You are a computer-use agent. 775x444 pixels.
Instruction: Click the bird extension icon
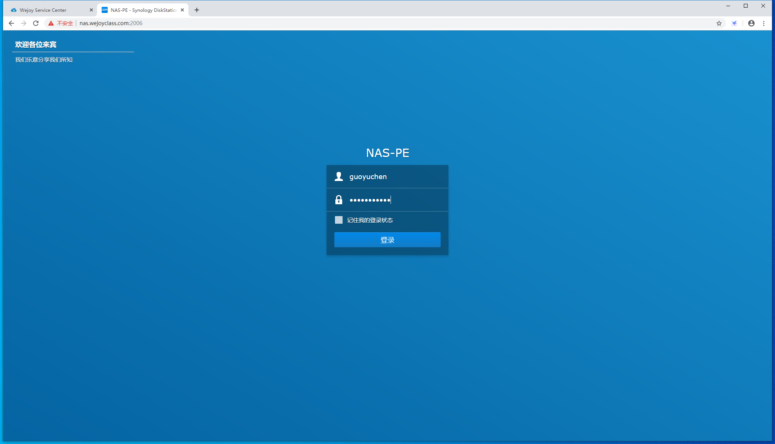734,23
